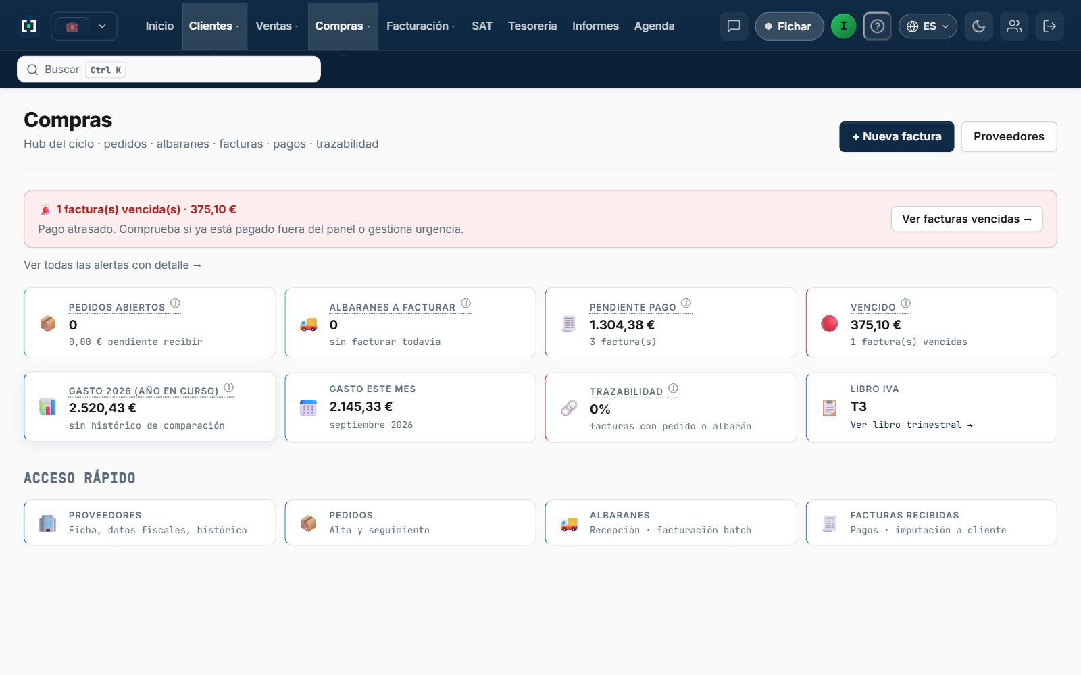Open Ver libro trimestral link
Screen dimensions: 1081x675
911,425
